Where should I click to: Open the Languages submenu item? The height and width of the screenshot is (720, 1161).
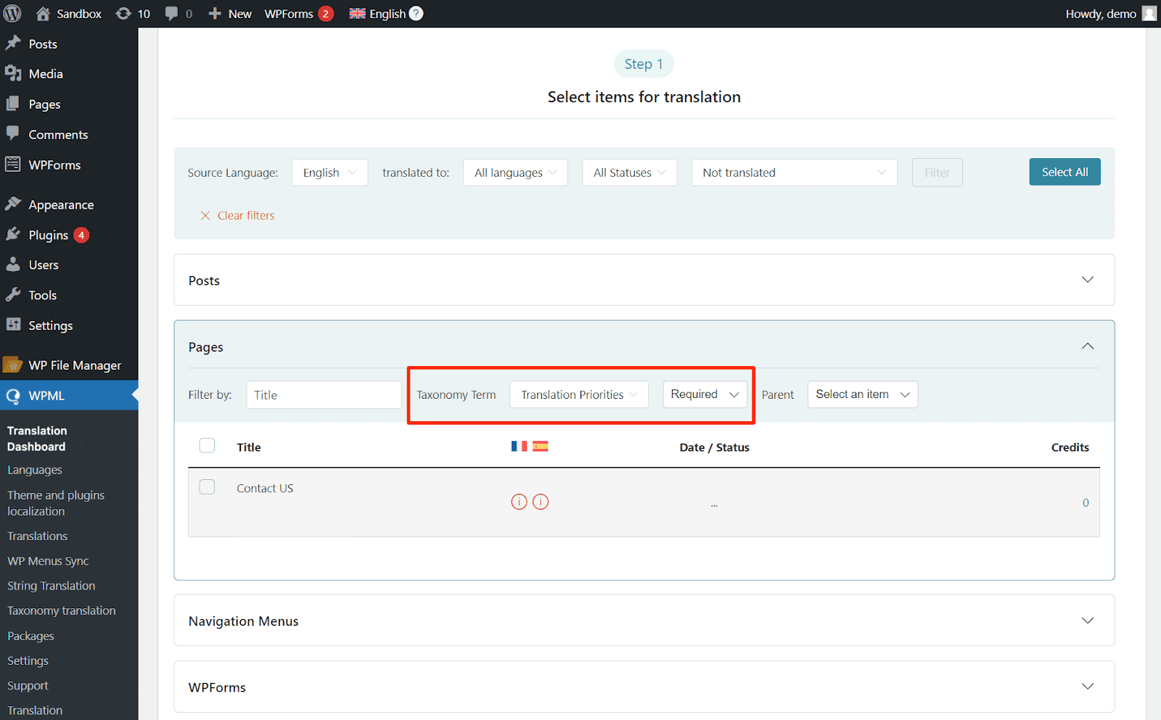point(35,470)
